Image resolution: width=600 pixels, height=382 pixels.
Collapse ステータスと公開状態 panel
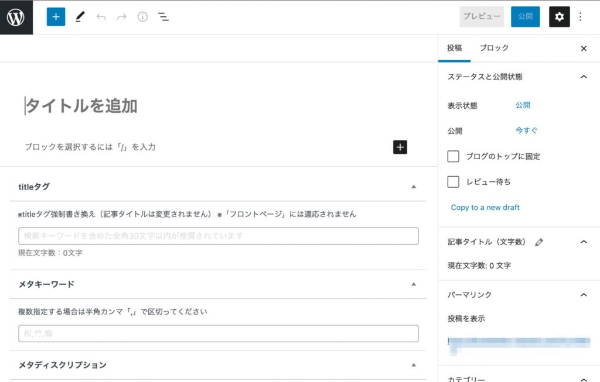tap(584, 77)
